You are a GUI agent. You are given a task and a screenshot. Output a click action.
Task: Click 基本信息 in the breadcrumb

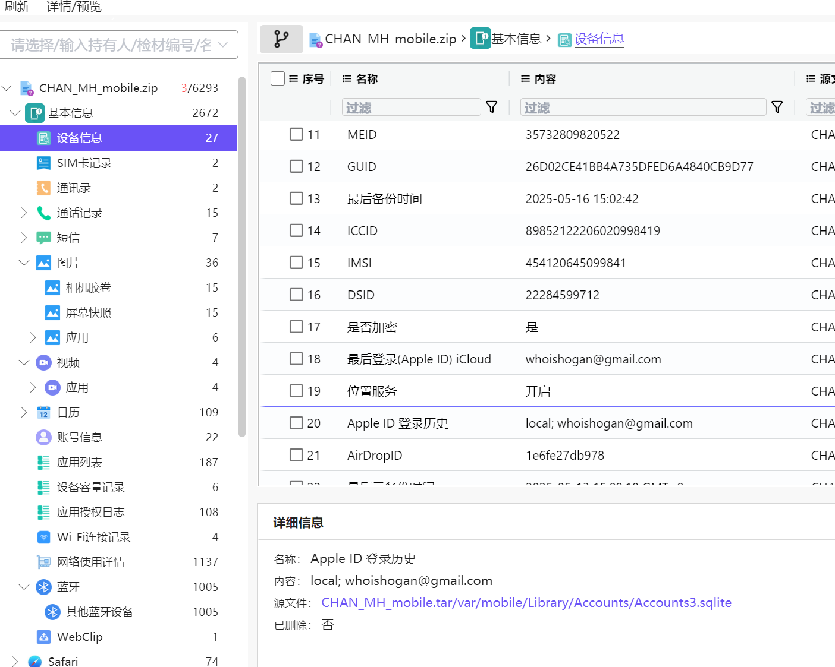click(516, 39)
